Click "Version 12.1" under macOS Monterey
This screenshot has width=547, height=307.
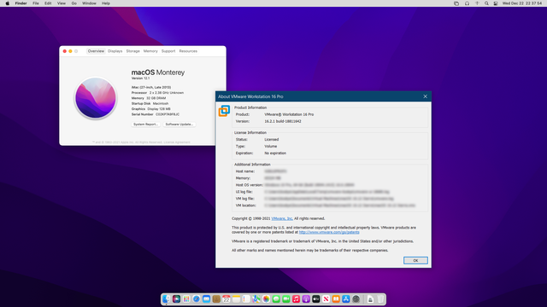click(x=140, y=78)
